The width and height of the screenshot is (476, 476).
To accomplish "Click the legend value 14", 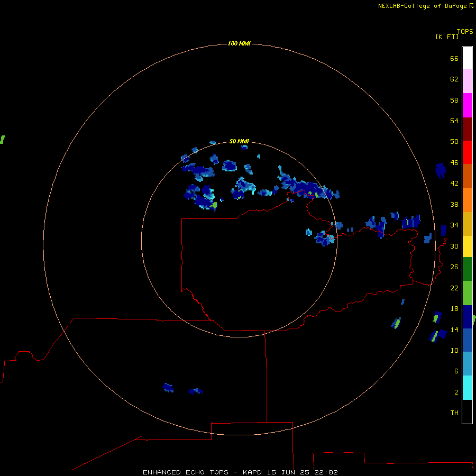I will 454,329.
